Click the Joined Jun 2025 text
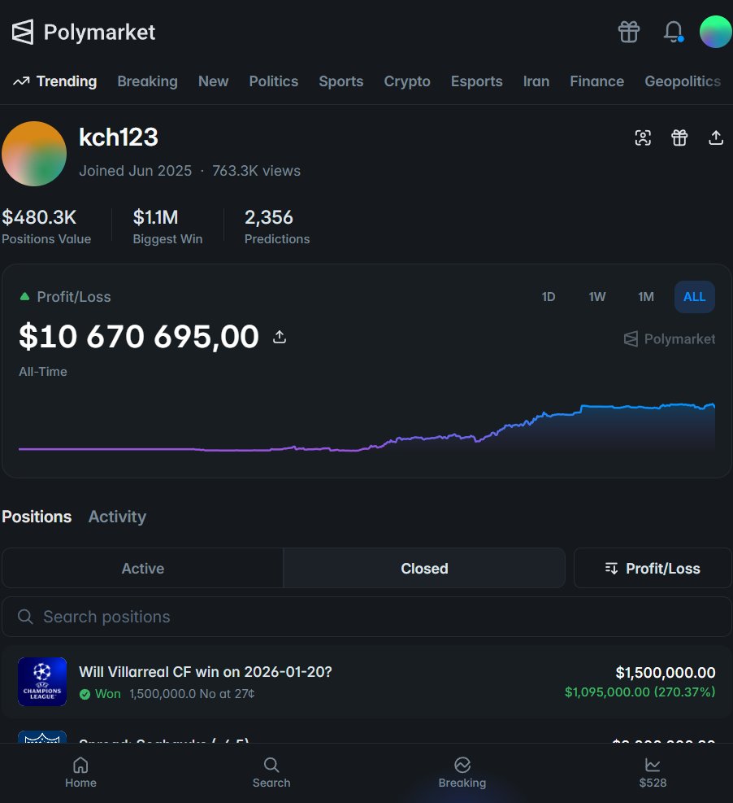This screenshot has height=803, width=733. 136,171
